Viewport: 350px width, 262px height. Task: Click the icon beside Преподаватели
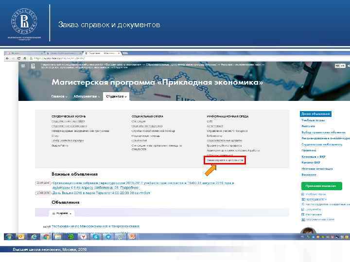click(x=303, y=199)
